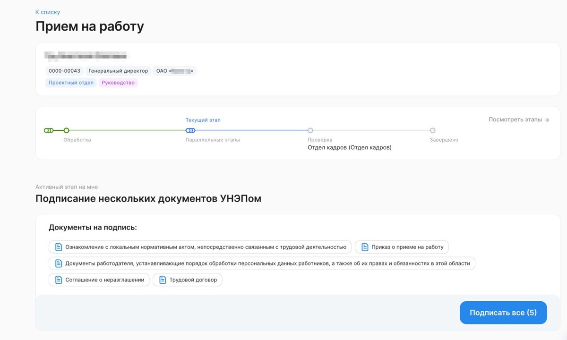The image size is (567, 340).
Task: Click the current-stage triple-circle marker
Action: point(190,130)
